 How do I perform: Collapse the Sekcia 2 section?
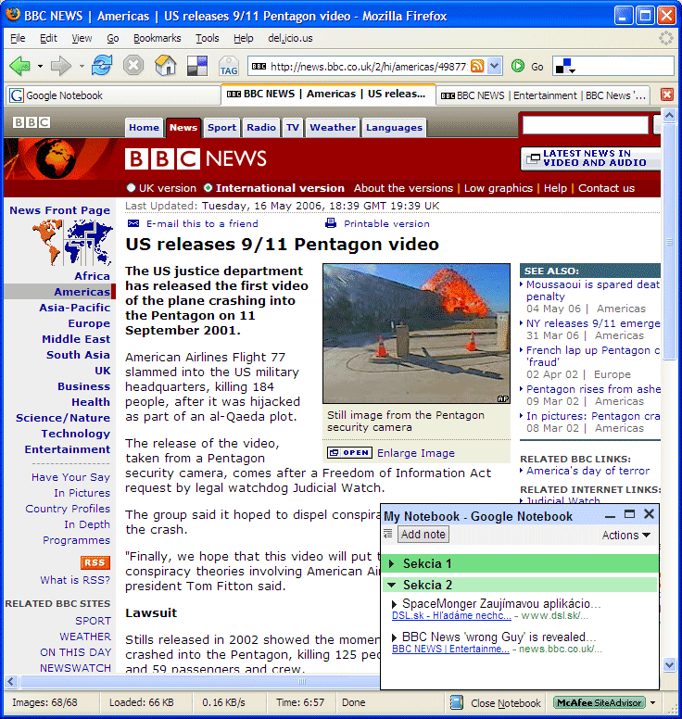(x=392, y=585)
